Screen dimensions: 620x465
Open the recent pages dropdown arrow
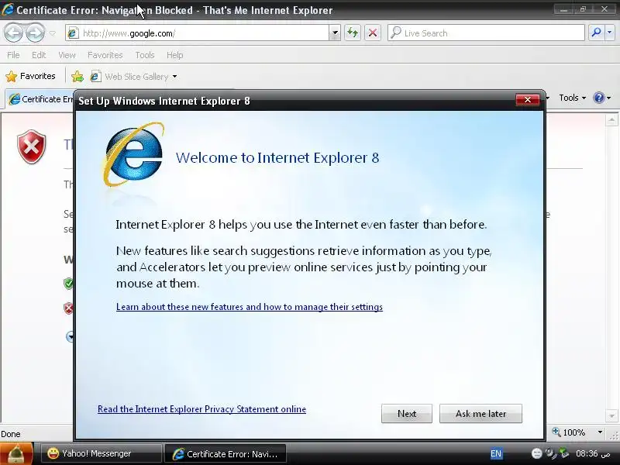[x=52, y=33]
